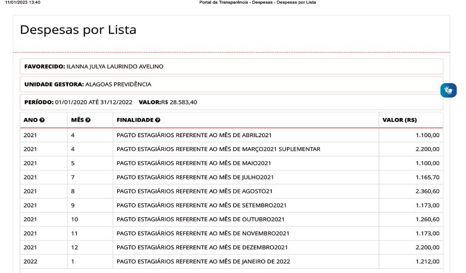Screen dimensions: 466x273
Task: Click the UNIDADE GESTORA Alagoas Previdência field
Action: [x=231, y=85]
